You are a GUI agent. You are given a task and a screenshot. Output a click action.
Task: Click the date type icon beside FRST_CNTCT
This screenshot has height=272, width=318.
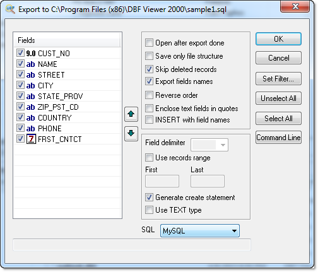pyautogui.click(x=31, y=139)
